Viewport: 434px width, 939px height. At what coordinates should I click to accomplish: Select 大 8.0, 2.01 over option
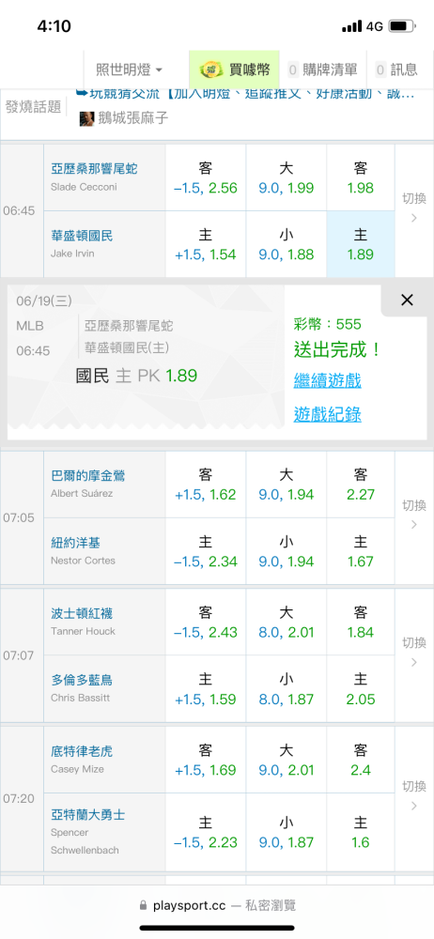(287, 623)
